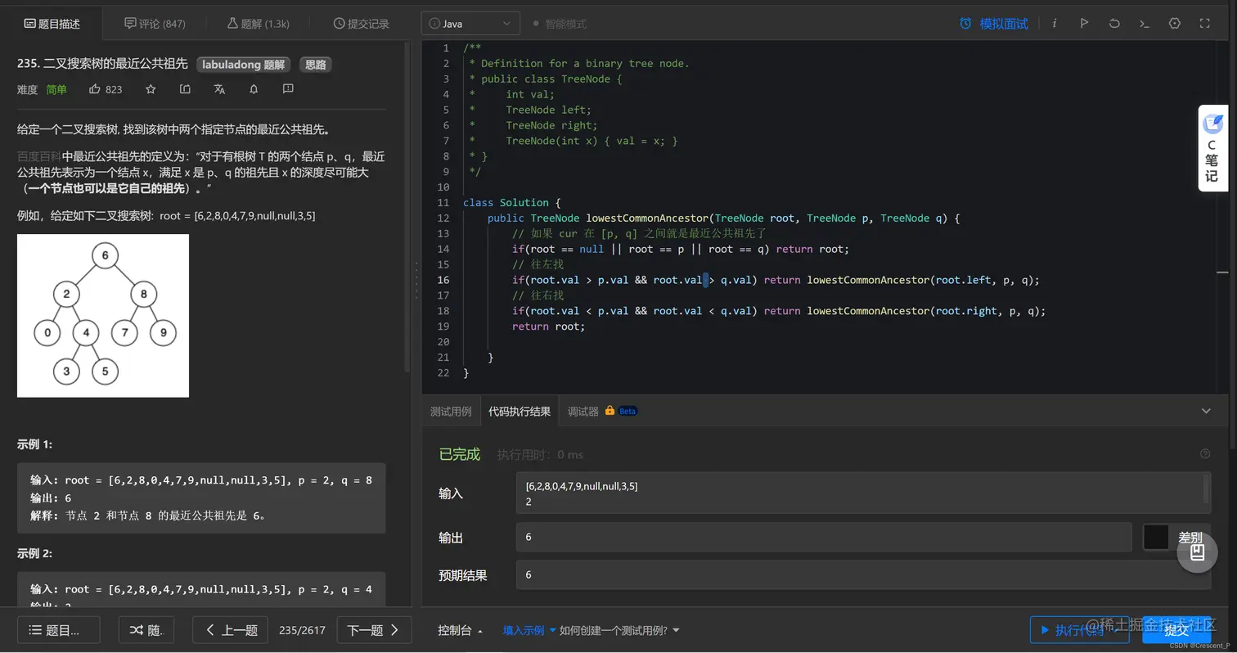This screenshot has width=1237, height=653.
Task: Switch to the 题目描述 tab
Action: click(52, 23)
